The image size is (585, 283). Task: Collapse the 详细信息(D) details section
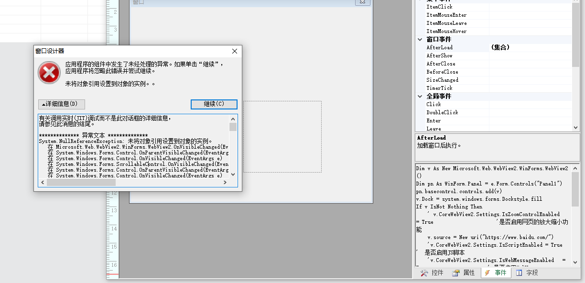(61, 104)
